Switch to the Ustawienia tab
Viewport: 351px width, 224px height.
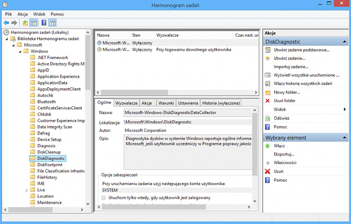(188, 103)
